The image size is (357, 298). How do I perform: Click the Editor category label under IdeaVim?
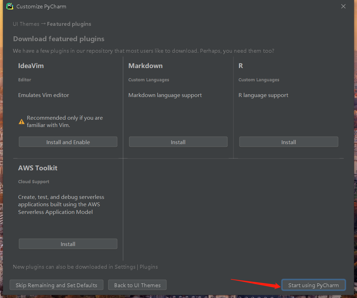25,80
